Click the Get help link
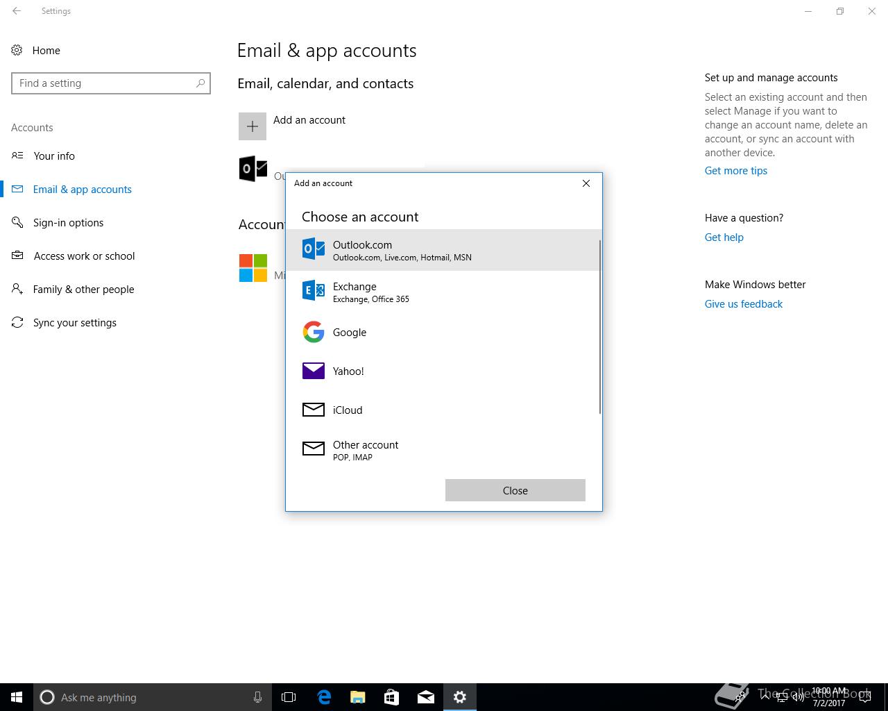 pos(724,237)
